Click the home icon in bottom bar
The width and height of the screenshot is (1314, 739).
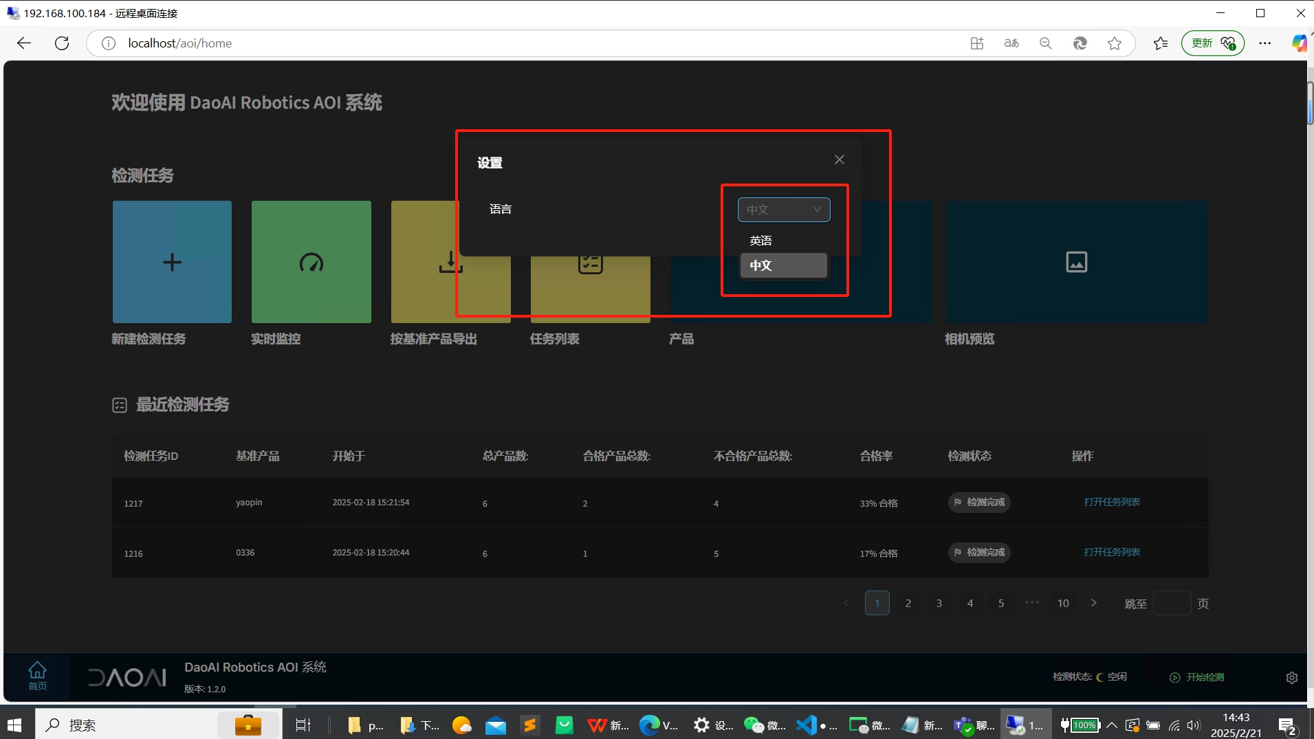point(37,676)
